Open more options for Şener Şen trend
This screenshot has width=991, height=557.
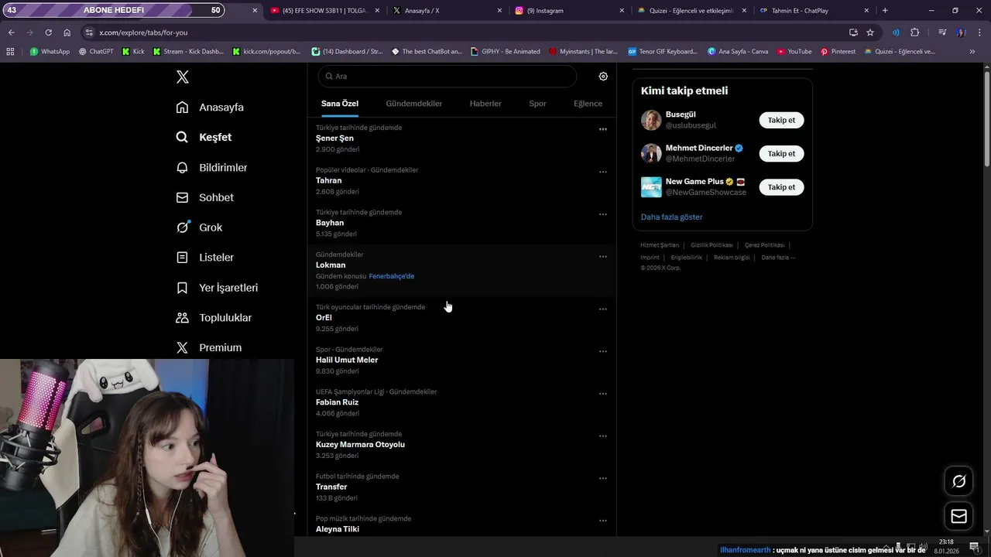click(x=602, y=129)
